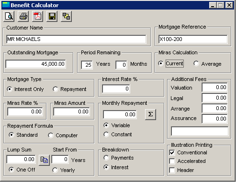The image size is (236, 182).
Task: Pick Standard repayment formula
Action: (x=23, y=135)
